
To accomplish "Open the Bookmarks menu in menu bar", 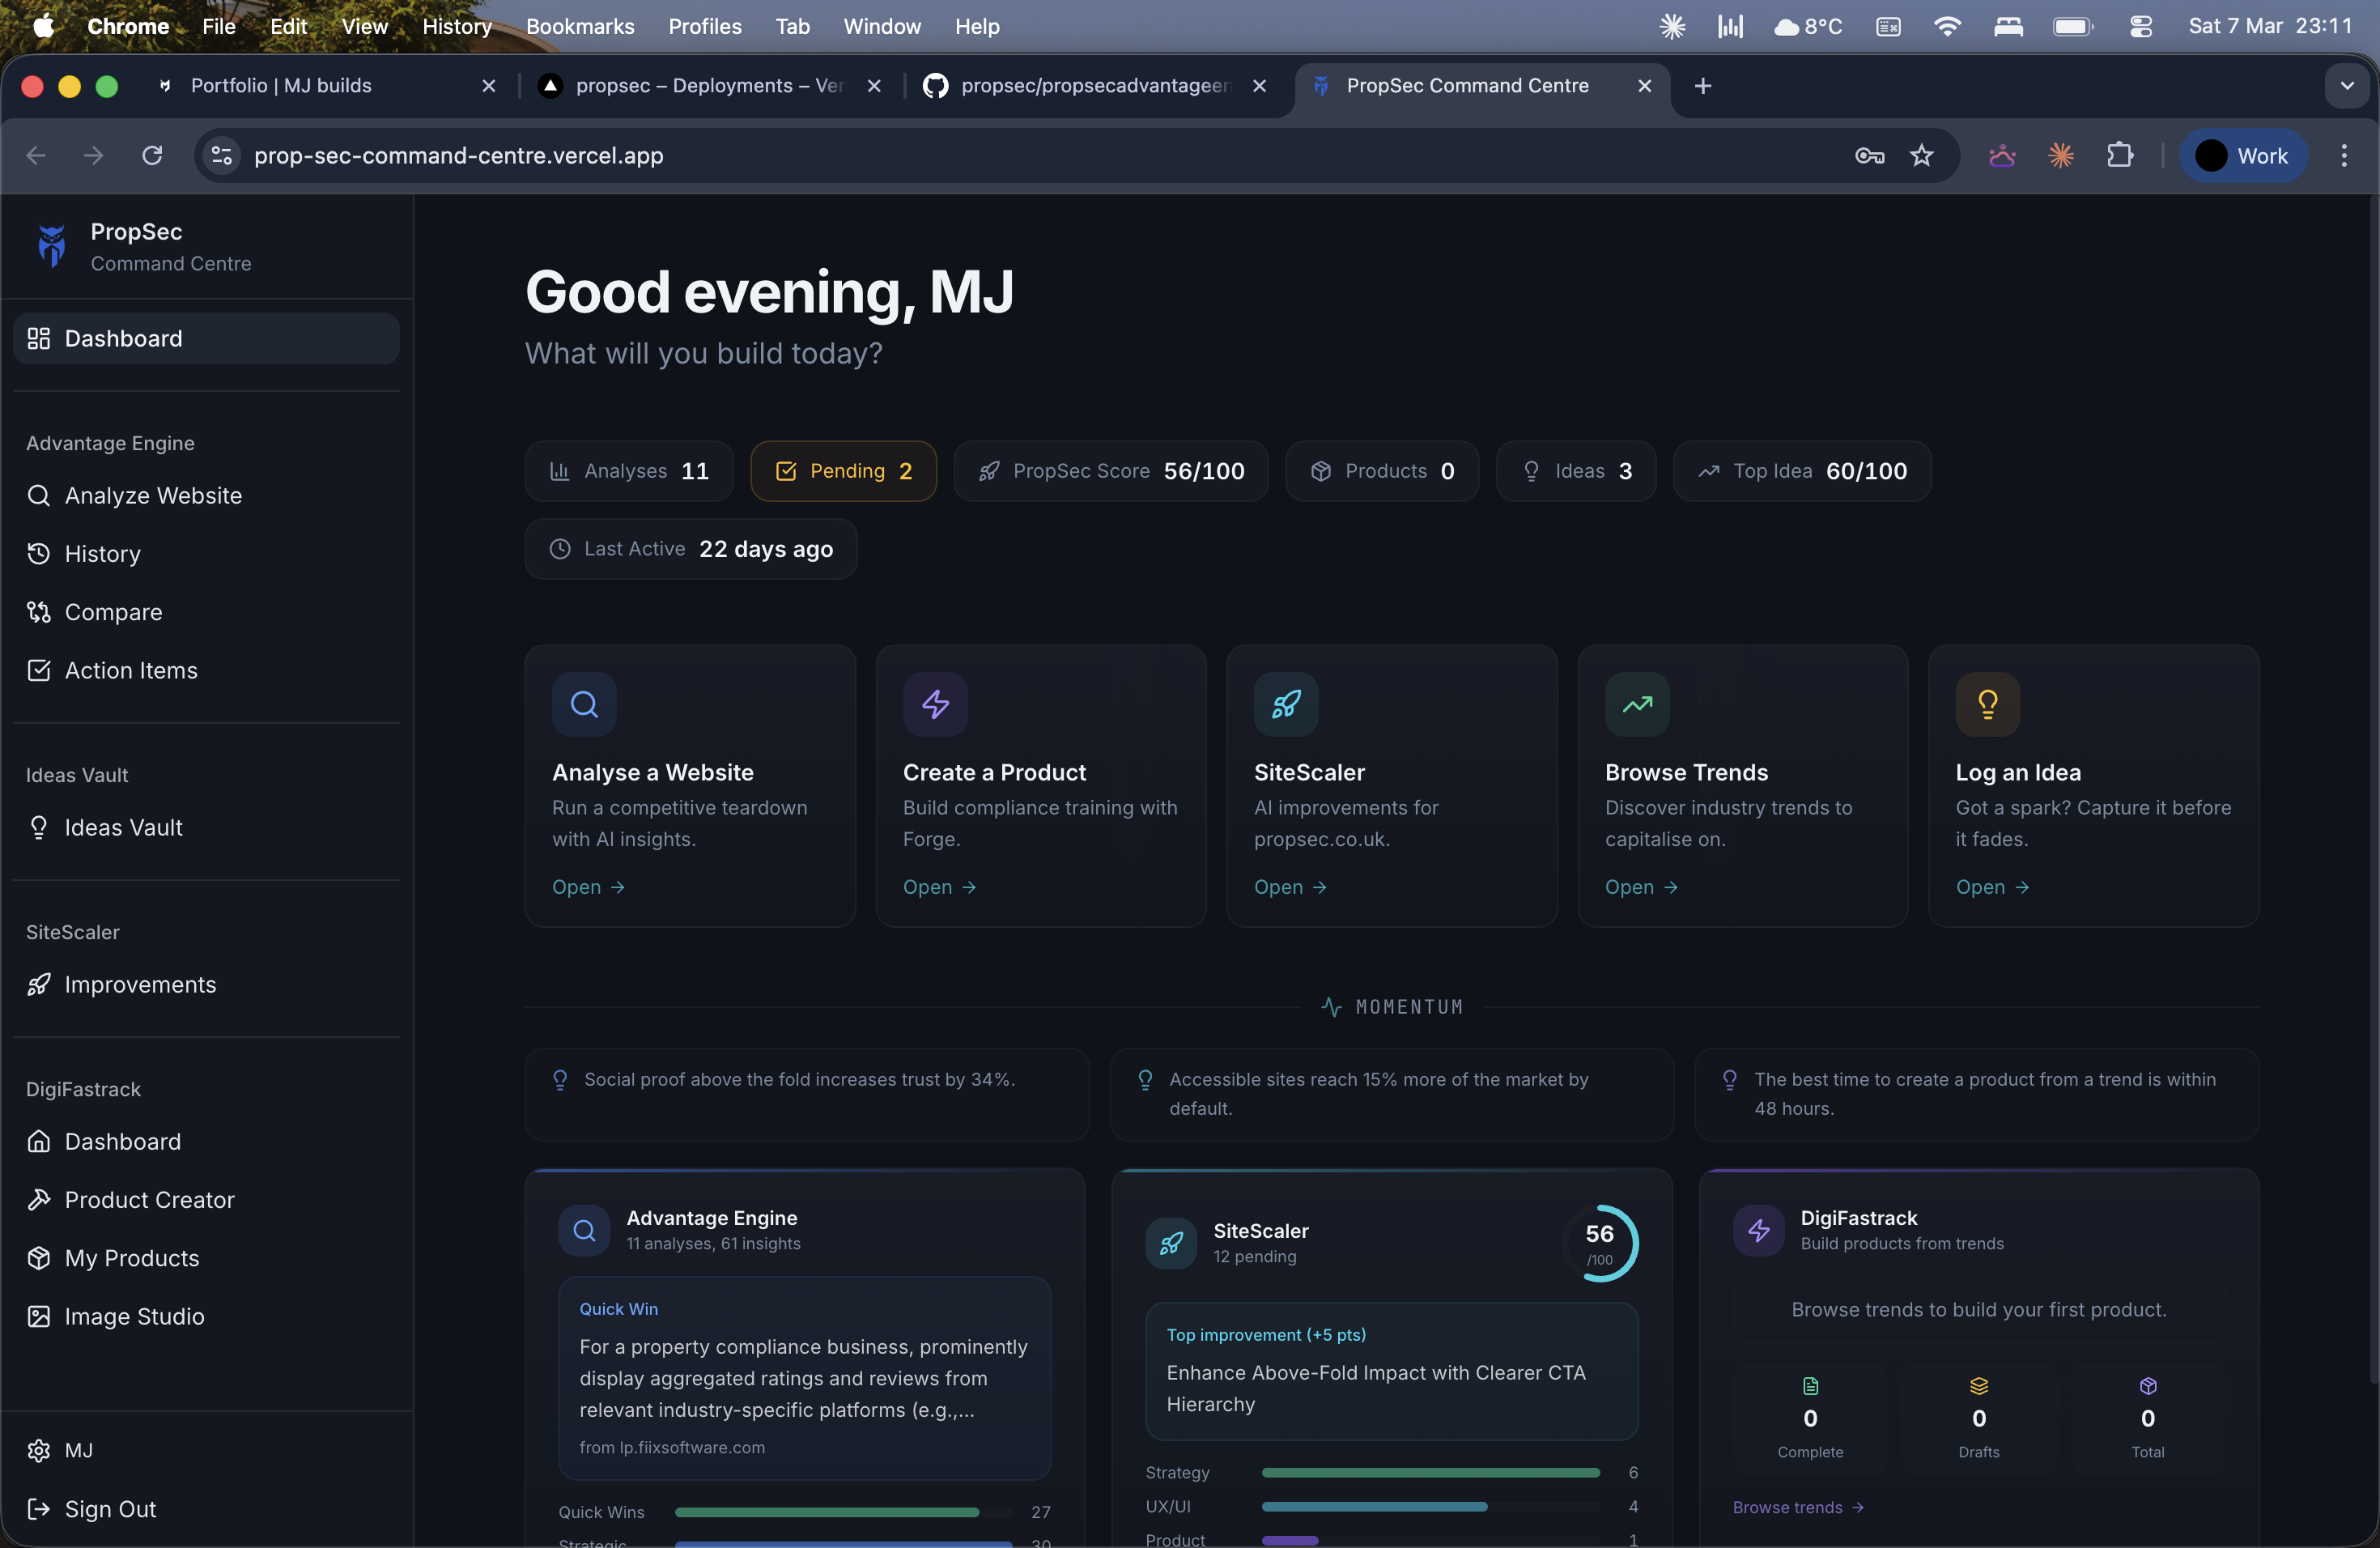I will pos(580,26).
